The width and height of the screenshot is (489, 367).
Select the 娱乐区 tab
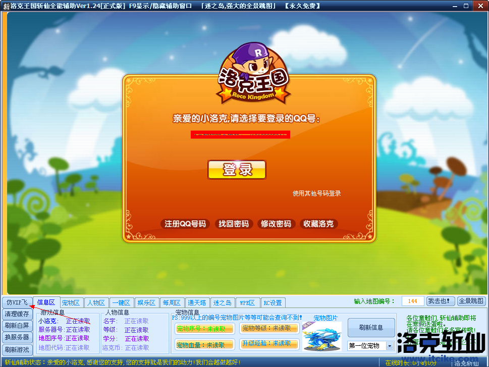tap(146, 302)
